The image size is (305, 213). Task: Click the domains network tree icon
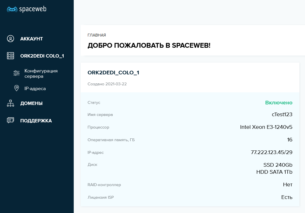10,103
